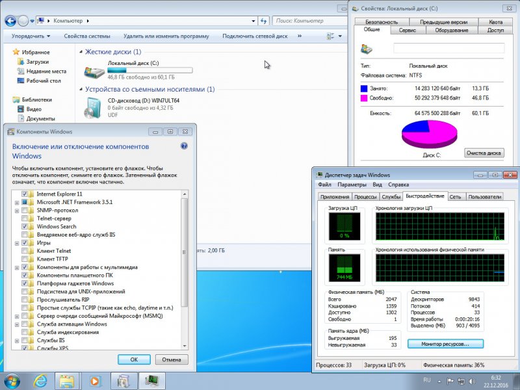Open Свойства системы from Explorer toolbar
This screenshot has height=390, width=520.
pos(87,36)
